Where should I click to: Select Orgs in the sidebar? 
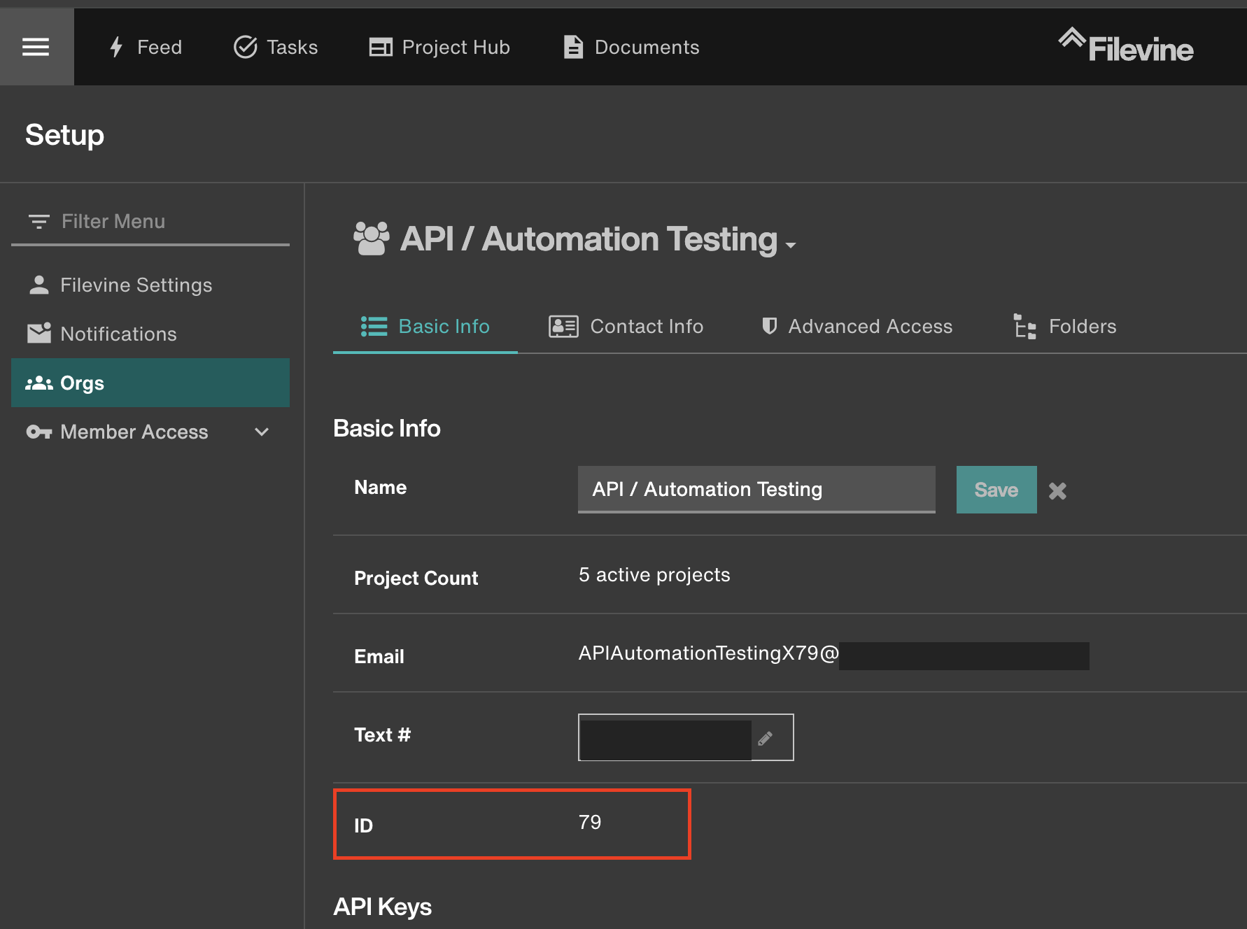(150, 383)
